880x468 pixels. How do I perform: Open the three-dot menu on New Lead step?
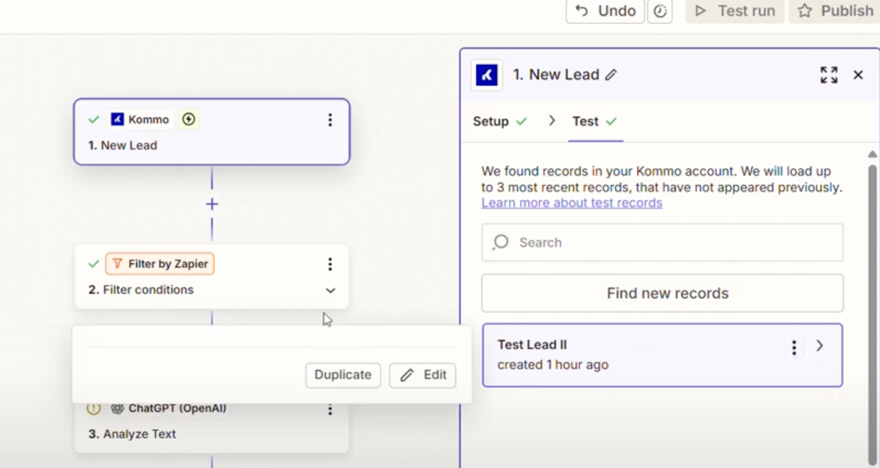pos(330,120)
